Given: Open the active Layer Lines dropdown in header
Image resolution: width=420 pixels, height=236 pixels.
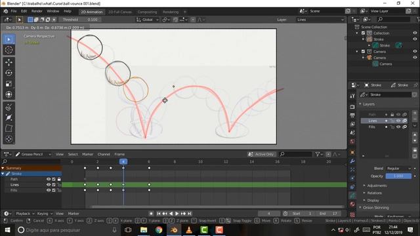Looking at the screenshot, I should point(320,20).
